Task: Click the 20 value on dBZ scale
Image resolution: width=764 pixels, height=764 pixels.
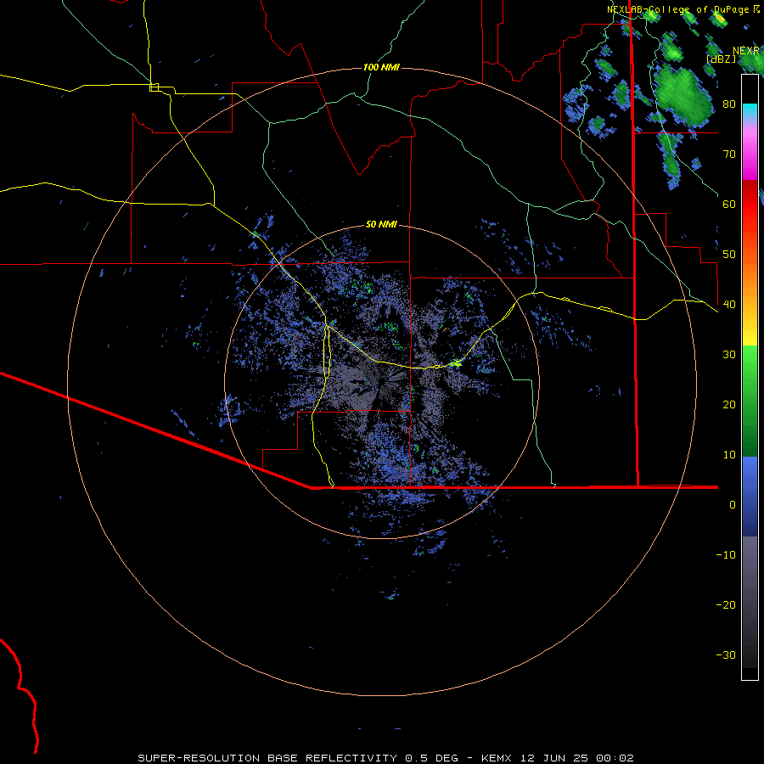Action: (x=729, y=404)
